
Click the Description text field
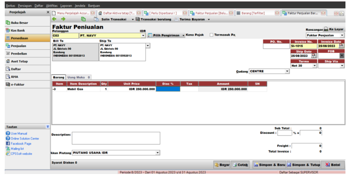pyautogui.click(x=116, y=138)
